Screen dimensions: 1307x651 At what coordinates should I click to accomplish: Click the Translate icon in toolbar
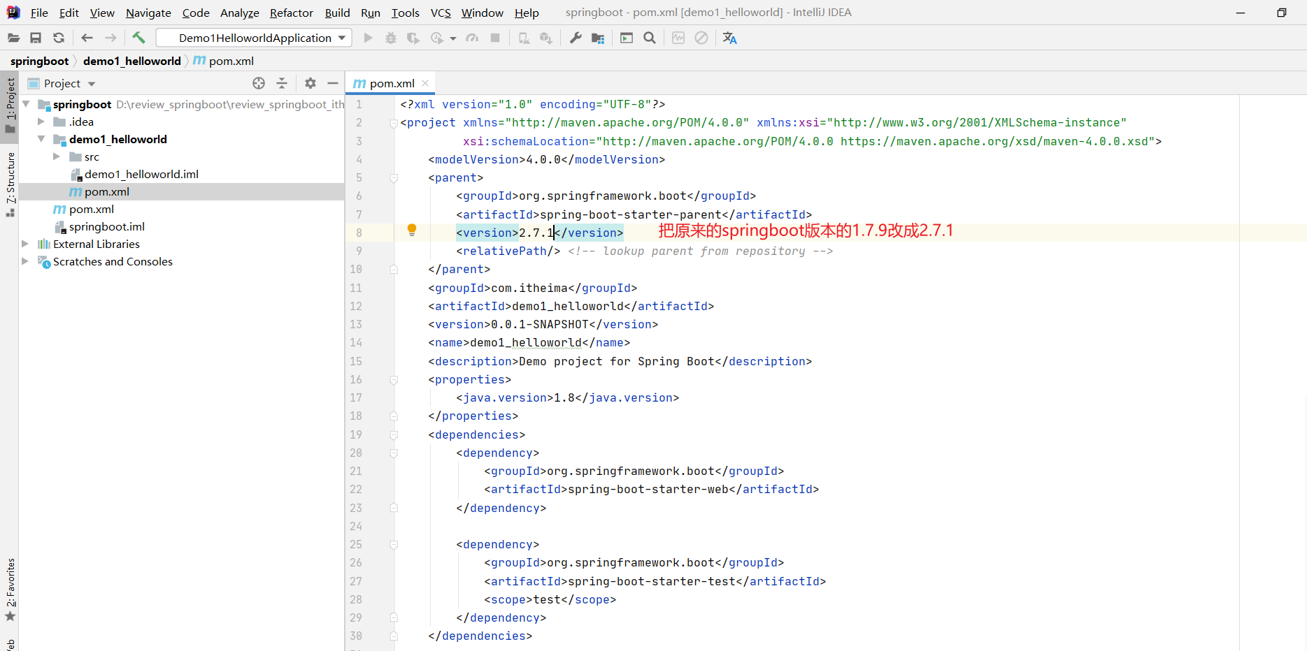point(729,38)
